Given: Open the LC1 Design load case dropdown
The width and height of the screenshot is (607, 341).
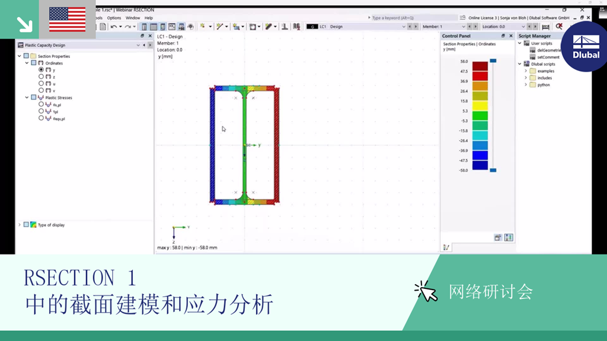Looking at the screenshot, I should [403, 27].
